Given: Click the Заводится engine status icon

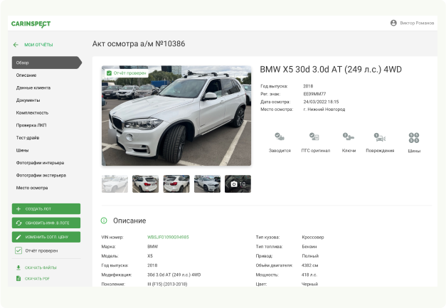Looking at the screenshot, I should coord(280,137).
